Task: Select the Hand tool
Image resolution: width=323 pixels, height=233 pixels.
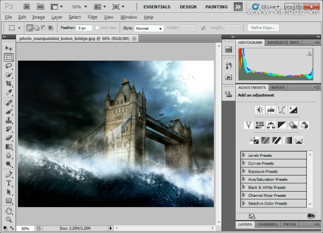Action: (8, 211)
